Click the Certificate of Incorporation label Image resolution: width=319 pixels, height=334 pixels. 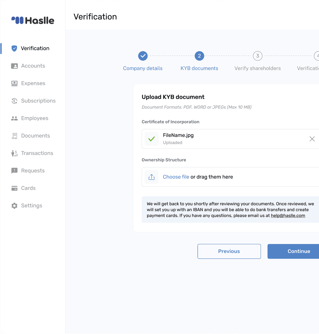[x=171, y=122]
